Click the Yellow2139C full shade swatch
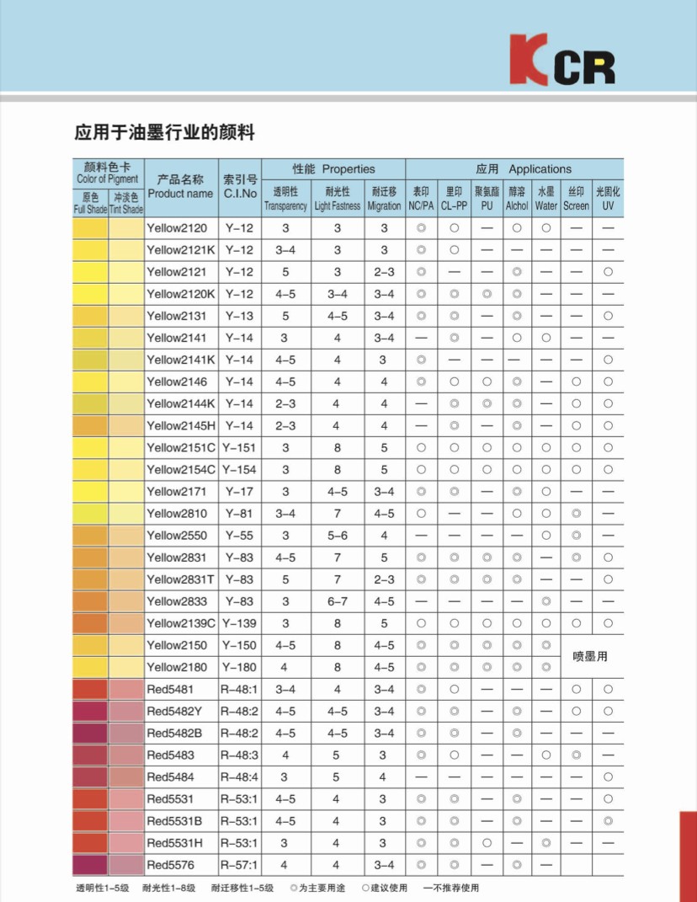Viewport: 697px width, 902px height. coord(90,622)
